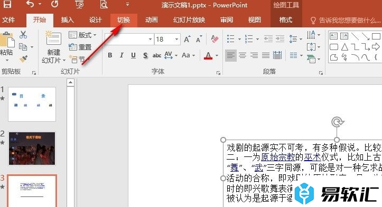Apply bulleted list

[231, 39]
